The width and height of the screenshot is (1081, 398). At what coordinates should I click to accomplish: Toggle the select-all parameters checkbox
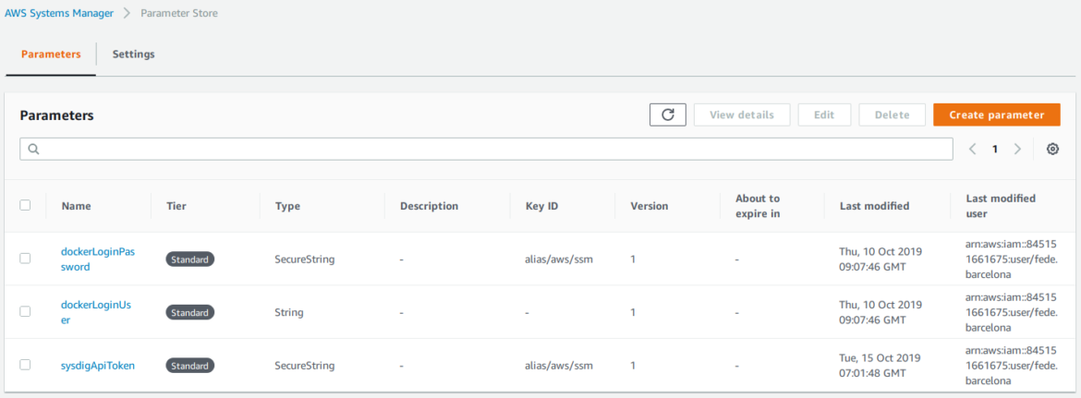click(26, 205)
